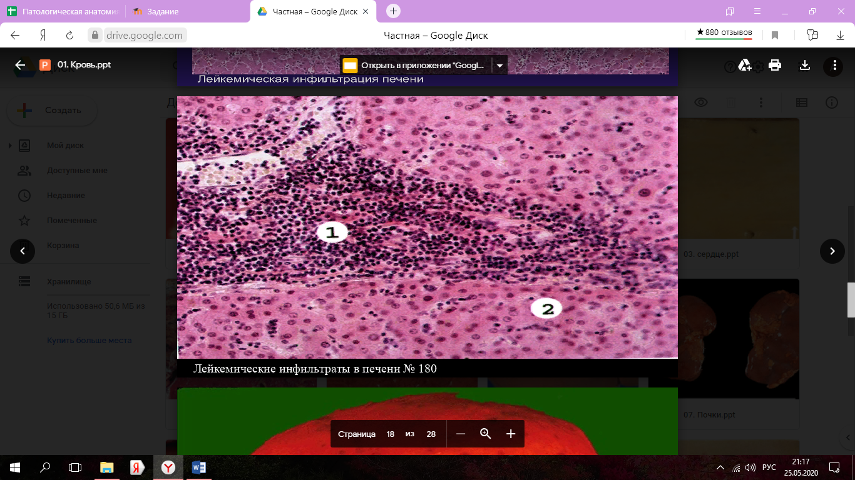
Task: Click the site lock security icon
Action: 95,36
